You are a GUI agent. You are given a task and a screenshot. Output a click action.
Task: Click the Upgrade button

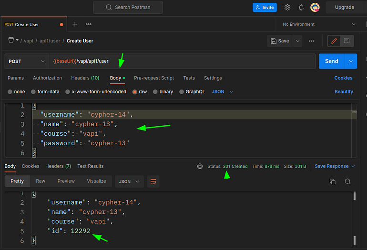(344, 8)
